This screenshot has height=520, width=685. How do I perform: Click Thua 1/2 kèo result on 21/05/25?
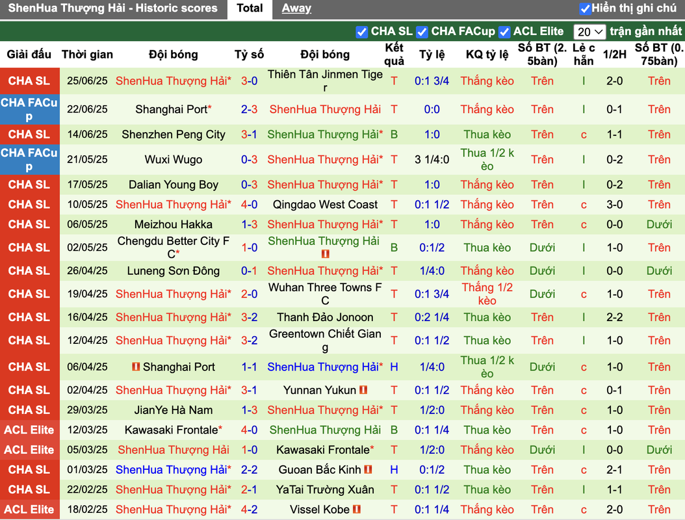coord(487,159)
